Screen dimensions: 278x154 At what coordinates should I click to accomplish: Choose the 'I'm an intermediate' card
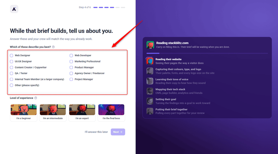[53, 113]
